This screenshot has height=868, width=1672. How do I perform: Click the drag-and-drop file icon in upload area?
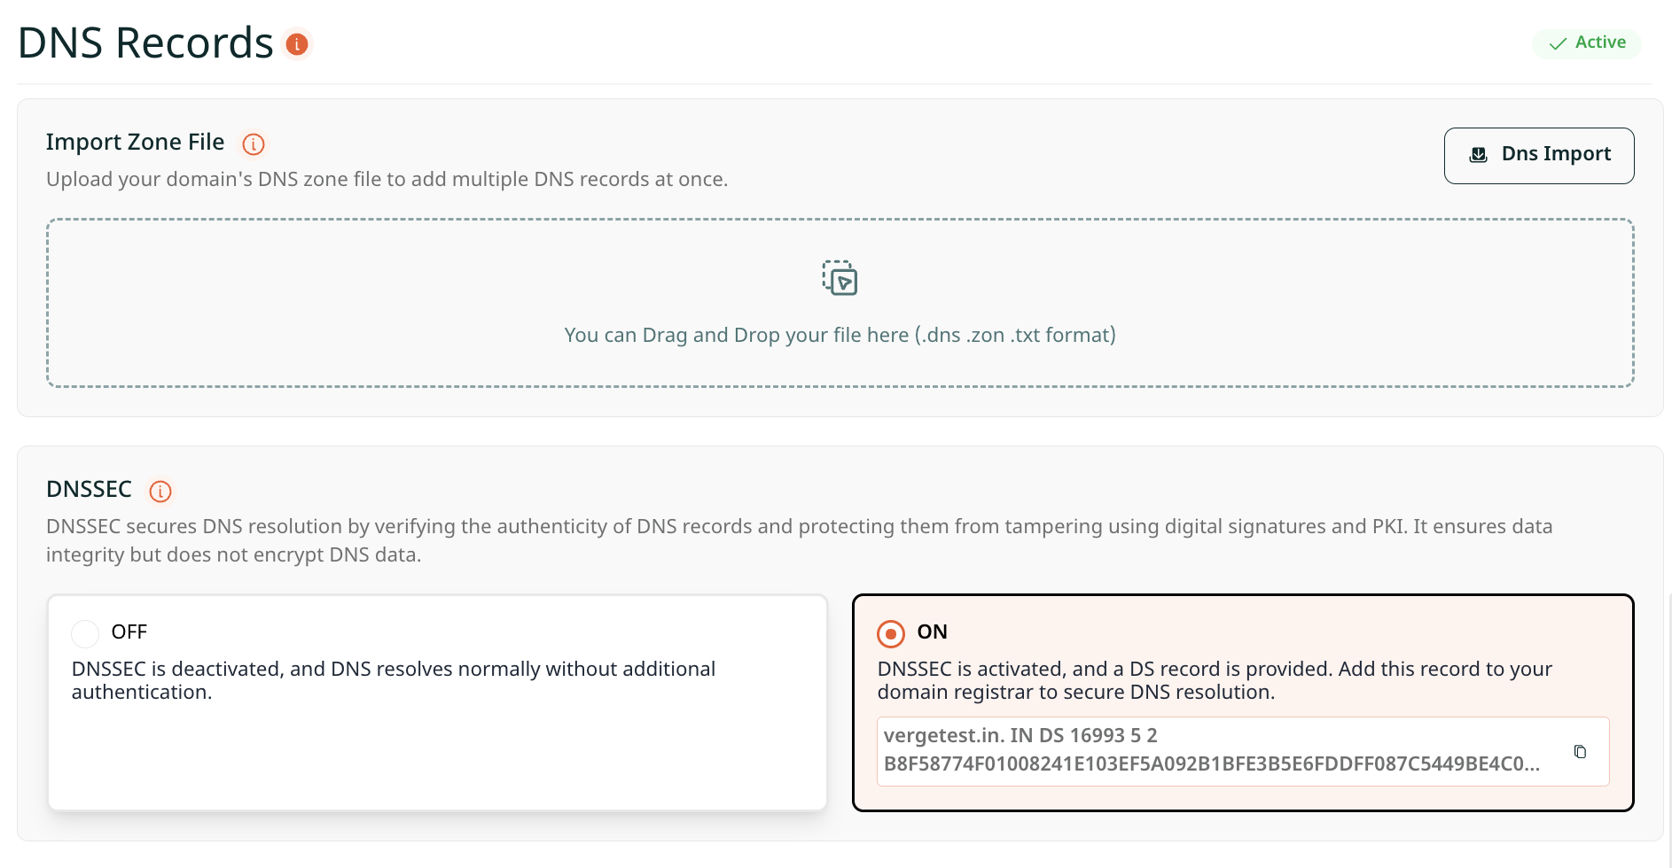[840, 278]
